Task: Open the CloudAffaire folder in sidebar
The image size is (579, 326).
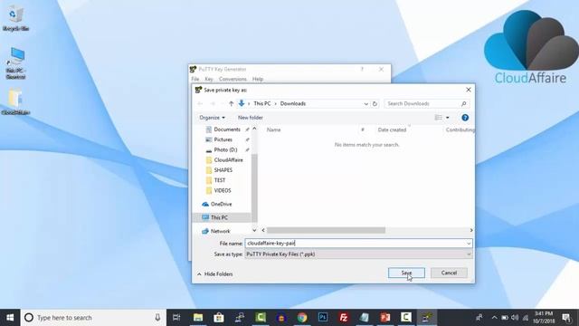Action: [x=228, y=160]
